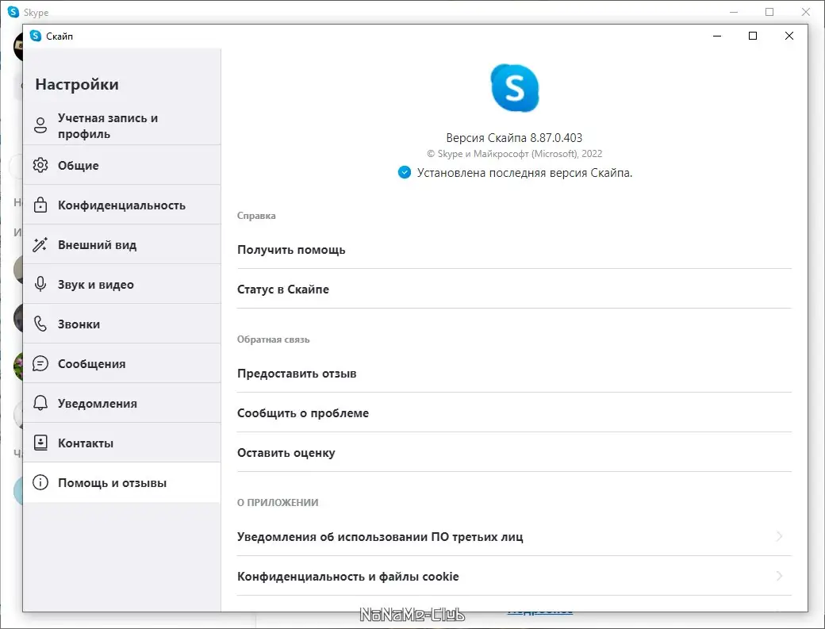Open Конфиденциальность и файлы cookie

514,577
